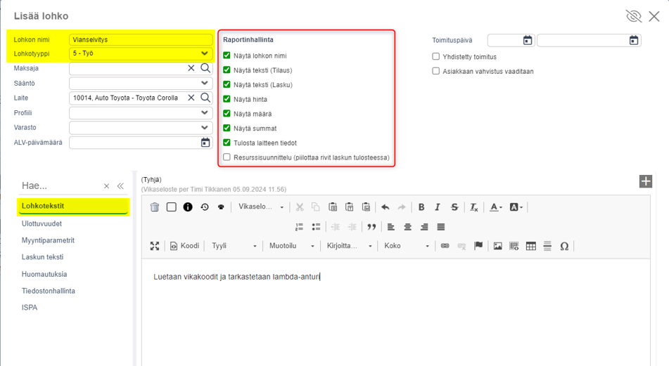Click the Koodi source button
Viewport: 669px width, 366px height.
185,246
